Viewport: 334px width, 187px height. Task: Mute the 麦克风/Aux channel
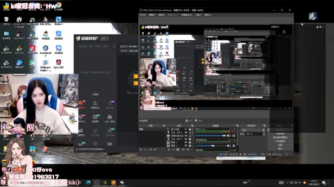click(x=229, y=136)
